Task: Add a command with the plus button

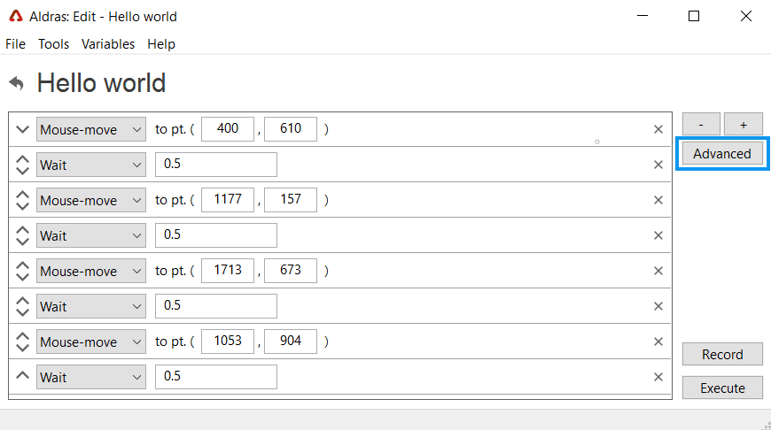Action: [x=744, y=125]
